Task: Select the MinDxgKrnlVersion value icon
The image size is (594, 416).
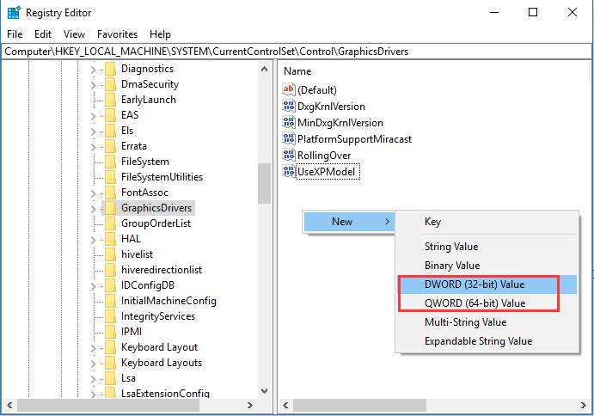Action: click(x=289, y=122)
